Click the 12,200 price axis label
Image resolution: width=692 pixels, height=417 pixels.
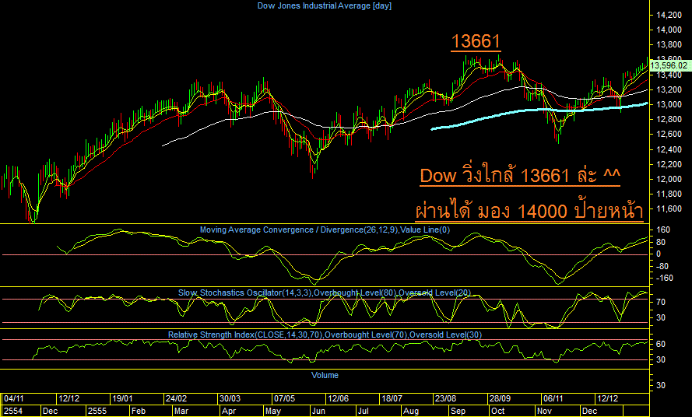(x=669, y=164)
